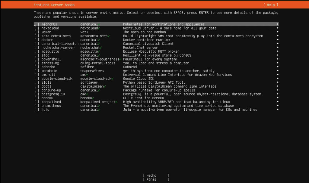Toggle the microk8s snap checkbox
Screen dimensions: 309x183
tap(37, 24)
